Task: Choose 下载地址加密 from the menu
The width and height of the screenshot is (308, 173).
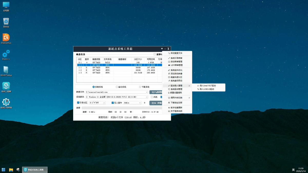Action: point(177,103)
